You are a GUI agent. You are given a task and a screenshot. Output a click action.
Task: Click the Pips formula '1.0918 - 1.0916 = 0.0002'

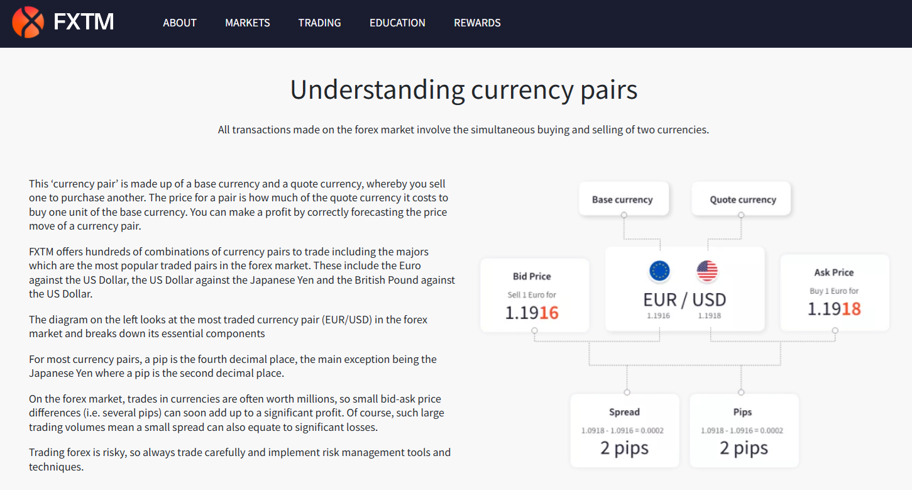pyautogui.click(x=742, y=431)
